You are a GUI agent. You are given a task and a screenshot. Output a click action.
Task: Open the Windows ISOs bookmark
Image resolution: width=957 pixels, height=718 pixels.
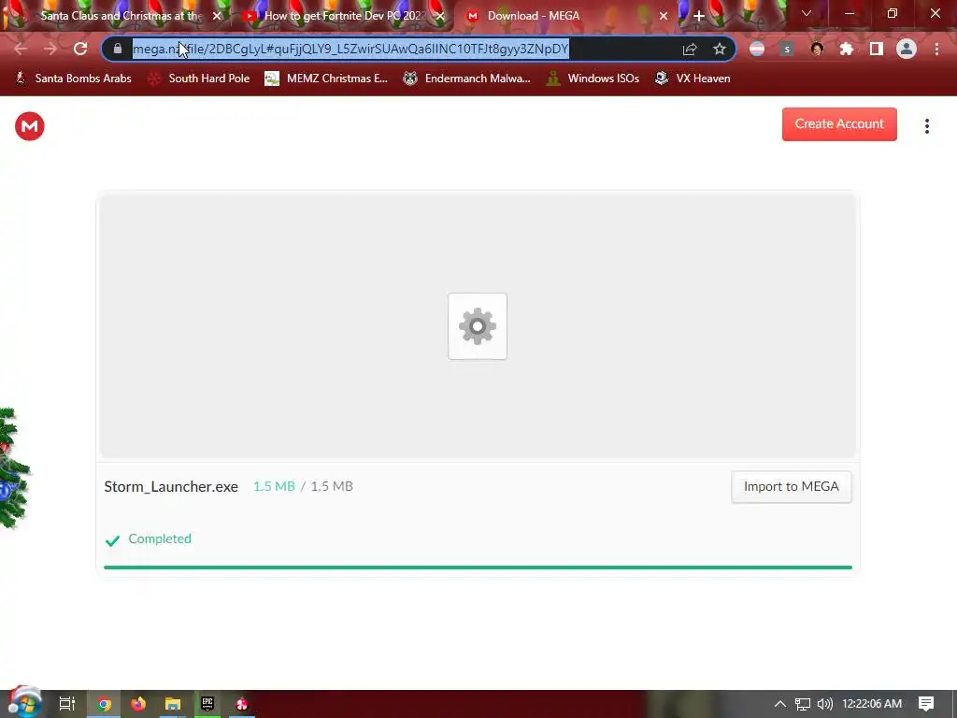pos(593,79)
